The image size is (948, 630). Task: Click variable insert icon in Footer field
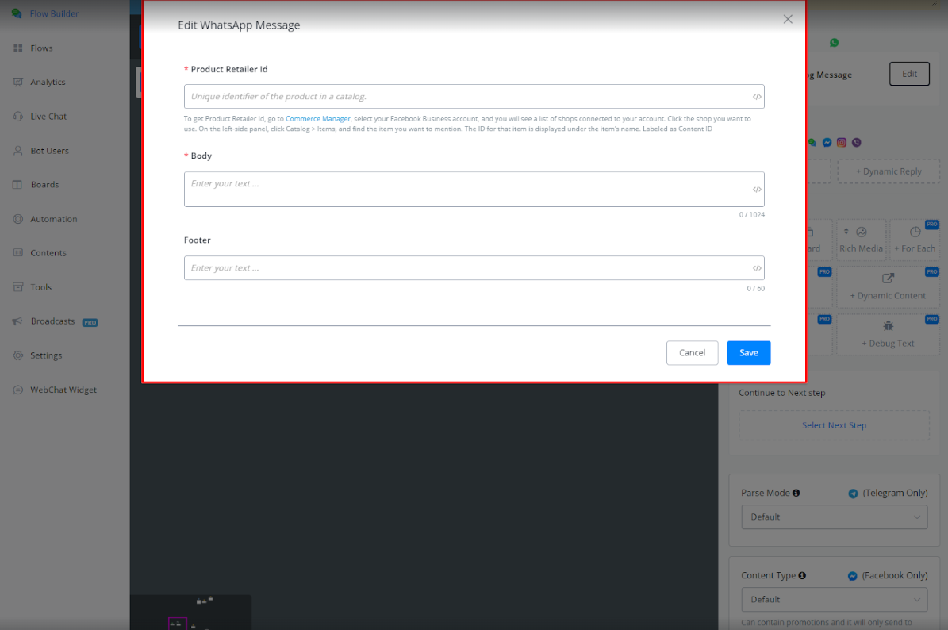point(757,268)
